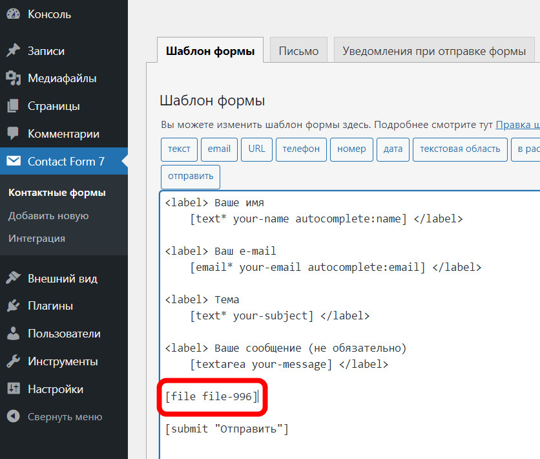Insert a дата tag

tap(393, 149)
